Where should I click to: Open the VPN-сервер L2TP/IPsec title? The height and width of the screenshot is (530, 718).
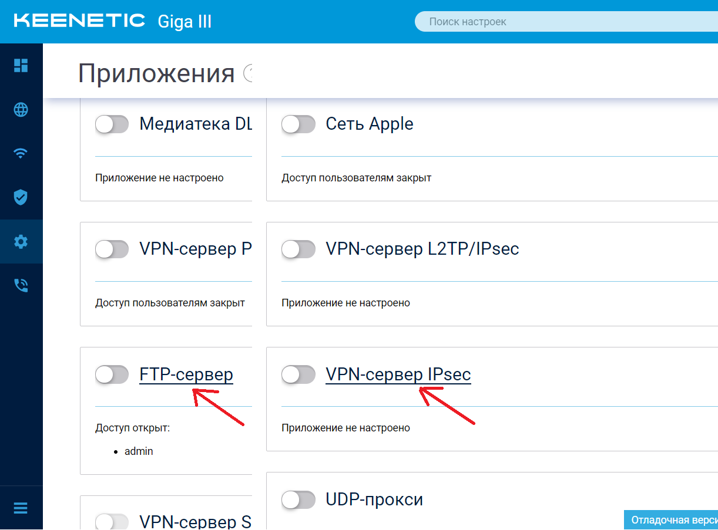pos(422,249)
